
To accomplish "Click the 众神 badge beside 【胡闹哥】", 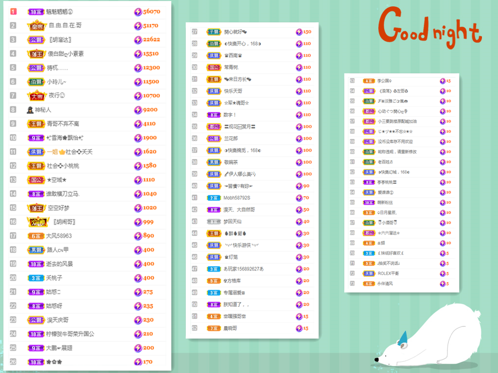I will (38, 222).
